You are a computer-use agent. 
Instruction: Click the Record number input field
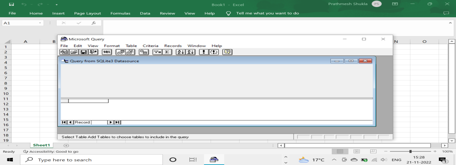(99, 123)
